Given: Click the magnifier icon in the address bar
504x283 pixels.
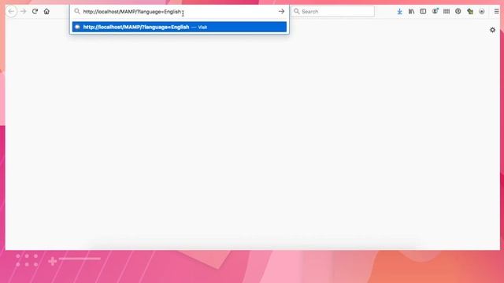Looking at the screenshot, I should point(77,12).
